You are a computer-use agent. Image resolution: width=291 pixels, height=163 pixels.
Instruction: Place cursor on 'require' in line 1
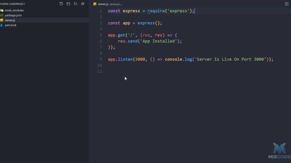[156, 11]
